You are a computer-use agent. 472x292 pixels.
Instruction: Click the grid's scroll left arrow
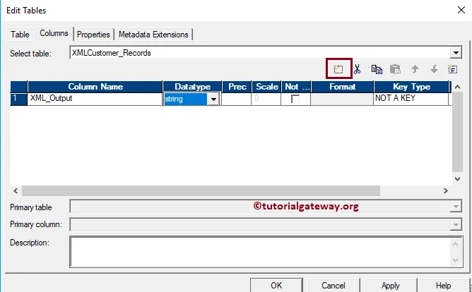[16, 190]
